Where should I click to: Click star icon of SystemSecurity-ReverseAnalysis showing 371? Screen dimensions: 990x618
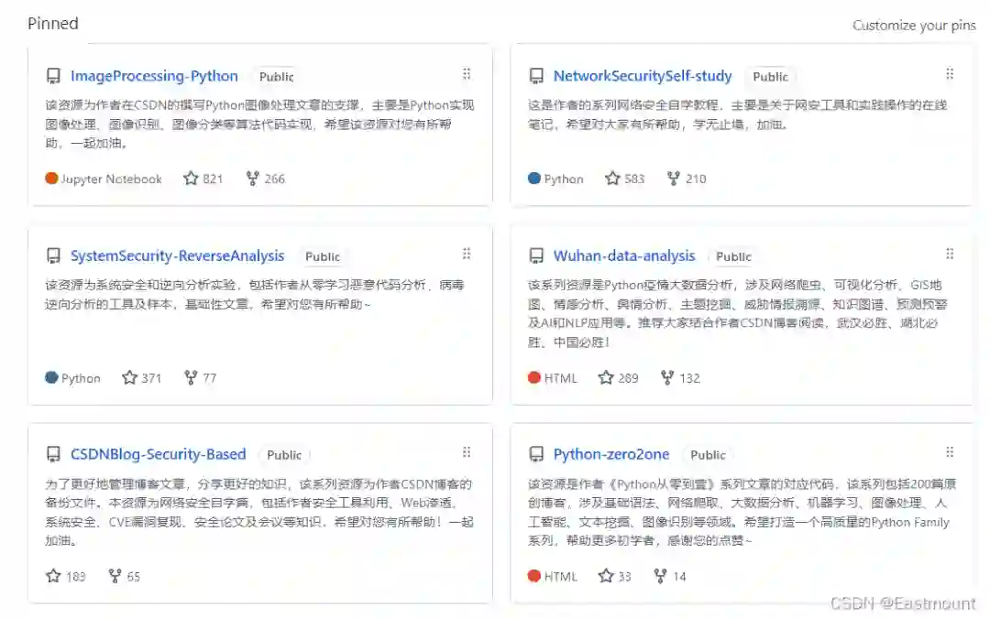(129, 378)
